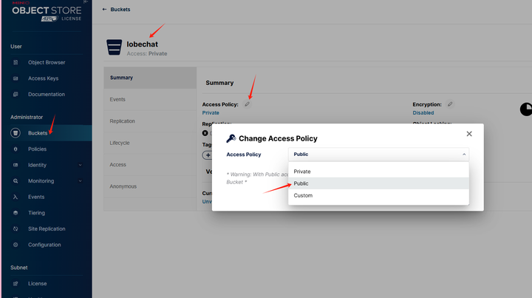
Task: Click the back arrow beside Buckets
Action: pyautogui.click(x=104, y=10)
